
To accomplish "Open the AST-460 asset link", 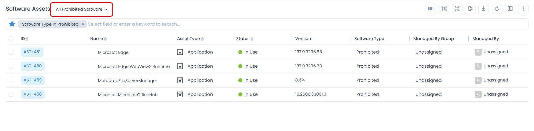I will pos(33,66).
